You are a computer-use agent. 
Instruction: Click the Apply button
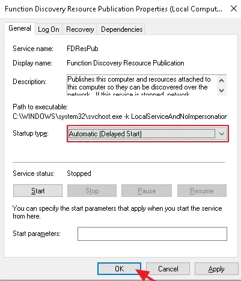coord(216,269)
